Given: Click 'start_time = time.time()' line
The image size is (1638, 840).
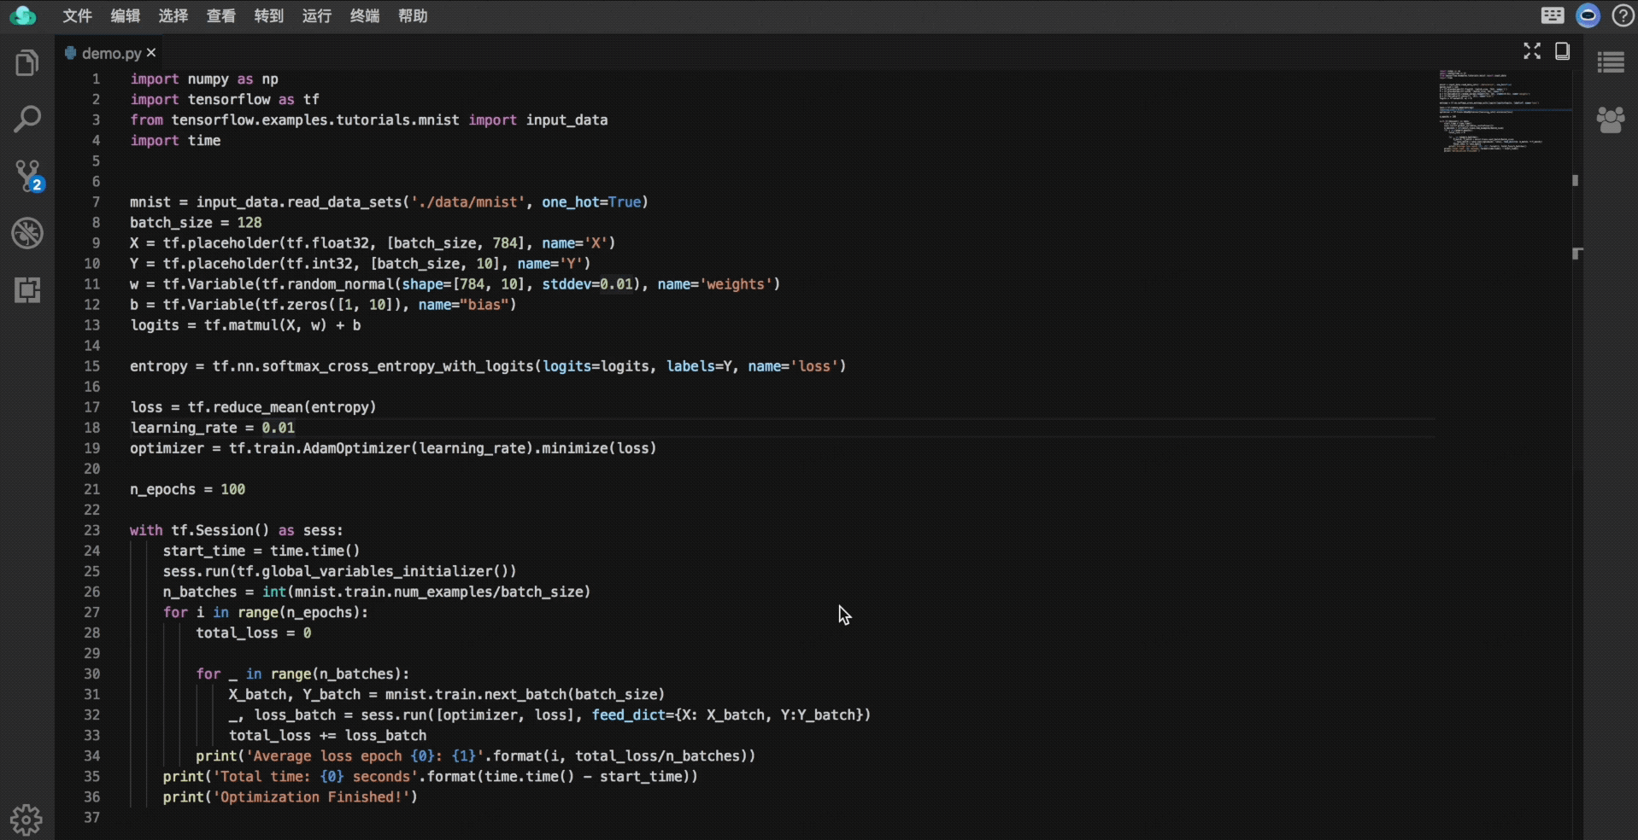Looking at the screenshot, I should coord(261,551).
